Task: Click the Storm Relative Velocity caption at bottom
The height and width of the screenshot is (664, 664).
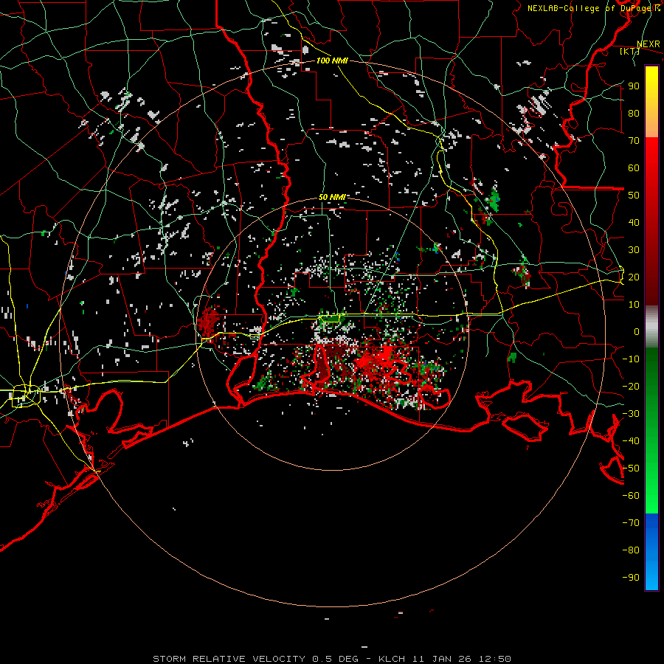Action: click(x=332, y=659)
